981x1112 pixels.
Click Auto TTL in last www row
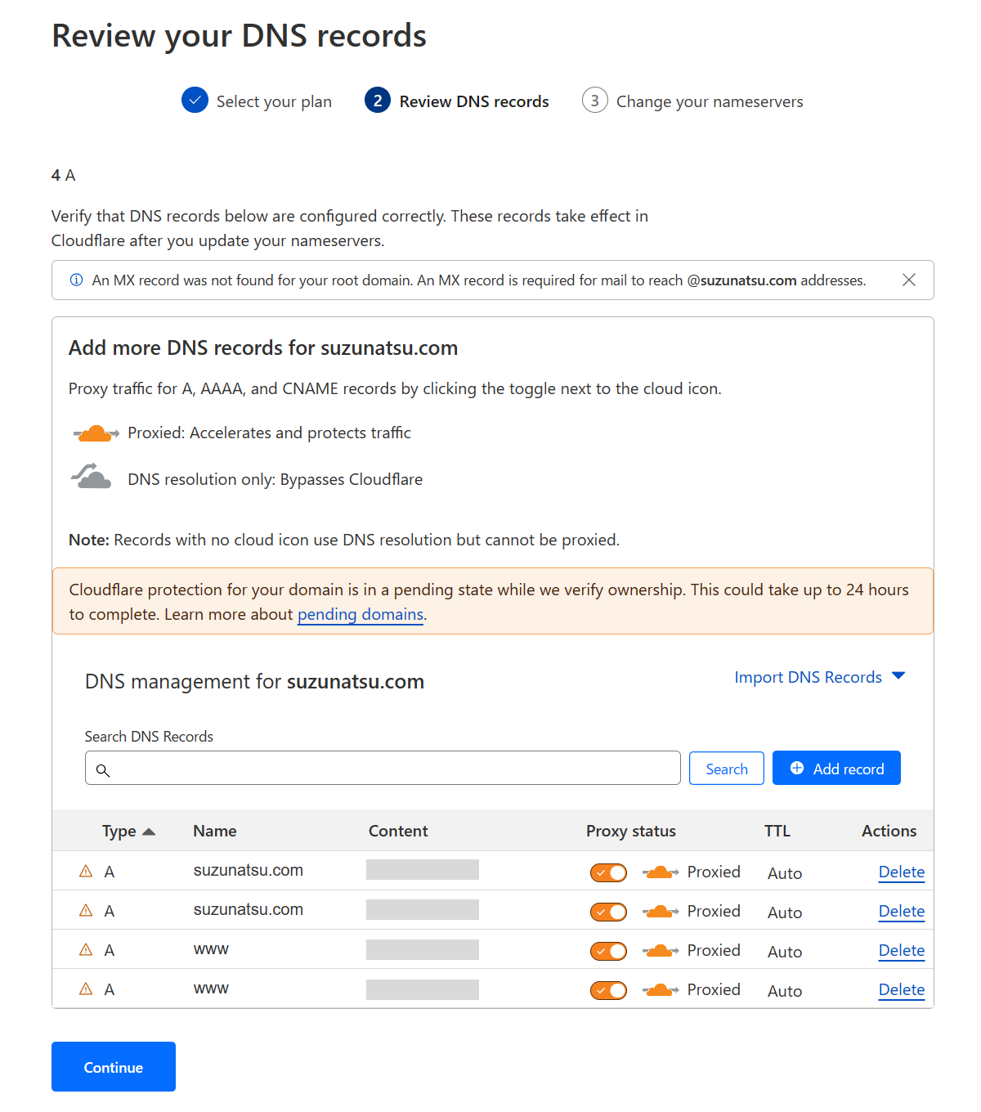click(785, 991)
